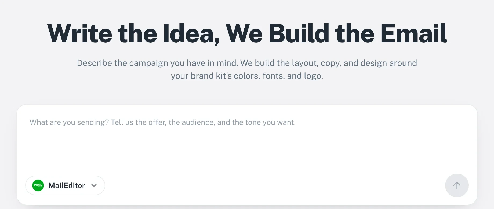494x209 pixels.
Task: Click the gray circular send control
Action: pyautogui.click(x=457, y=185)
